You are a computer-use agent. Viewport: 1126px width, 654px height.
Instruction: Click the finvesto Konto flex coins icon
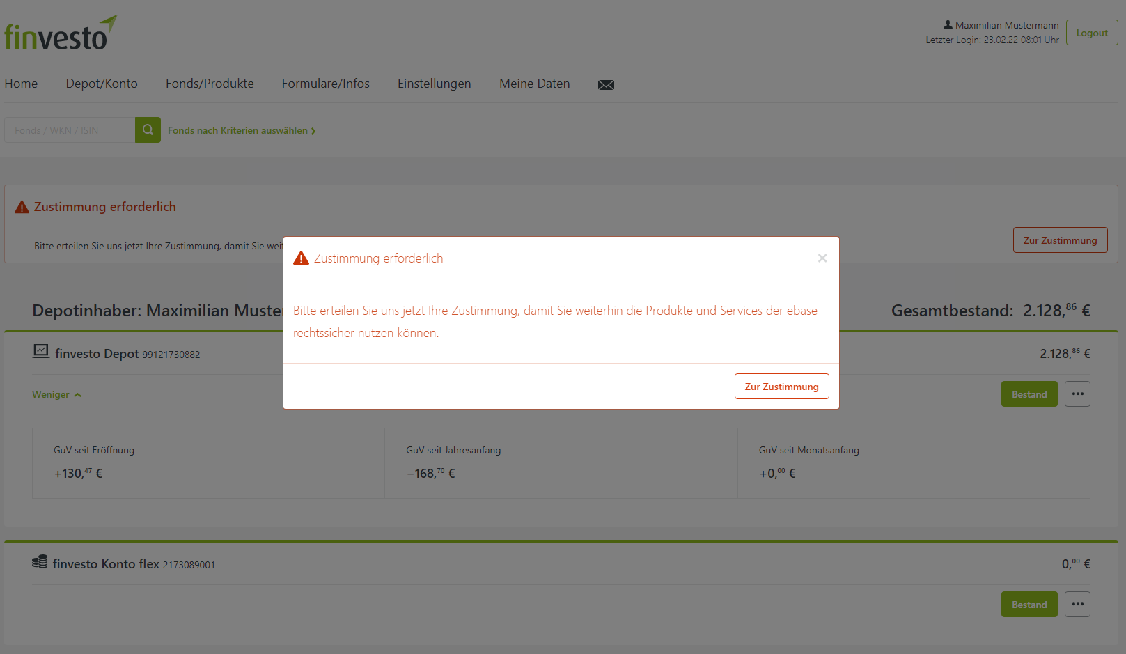(x=40, y=562)
